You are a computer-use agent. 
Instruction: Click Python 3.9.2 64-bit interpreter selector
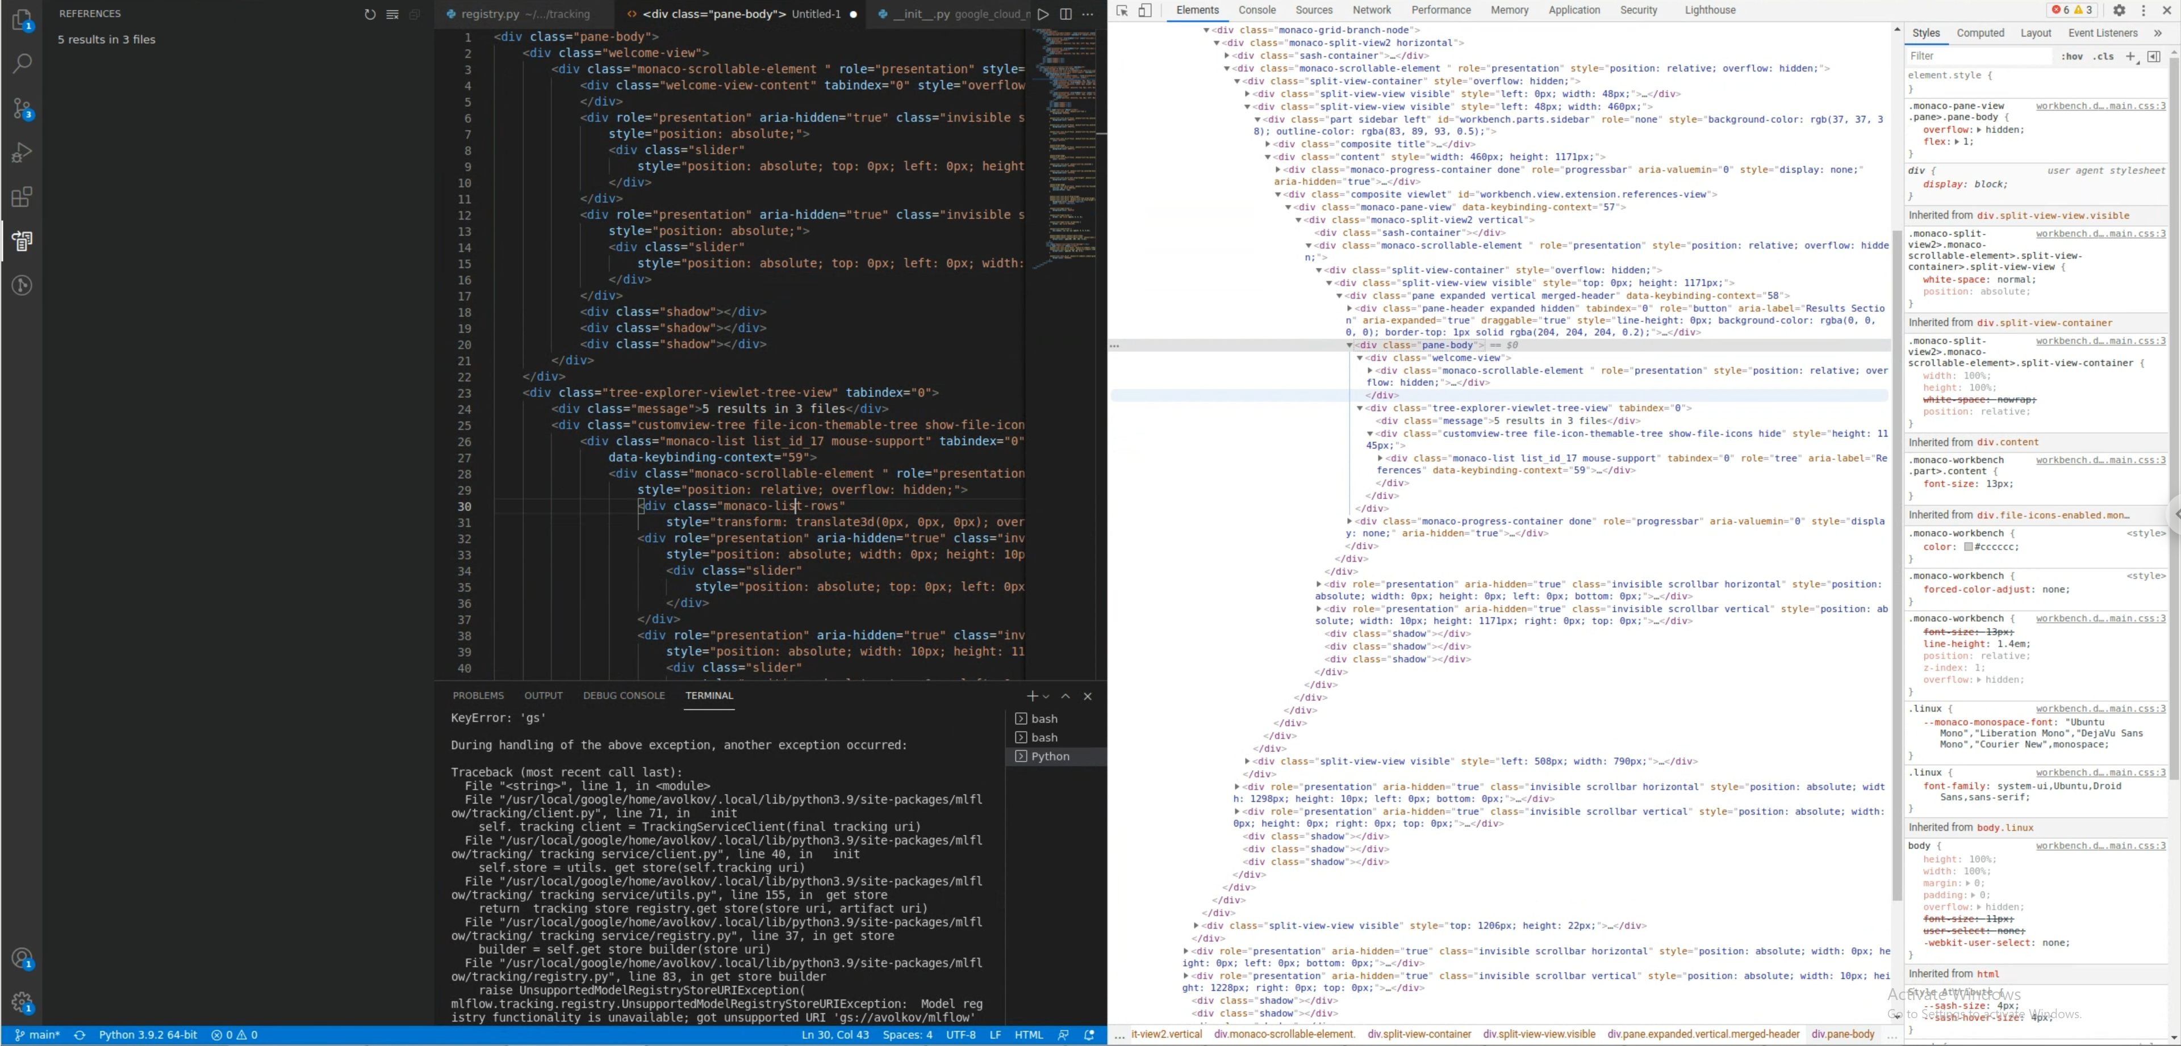(x=148, y=1035)
